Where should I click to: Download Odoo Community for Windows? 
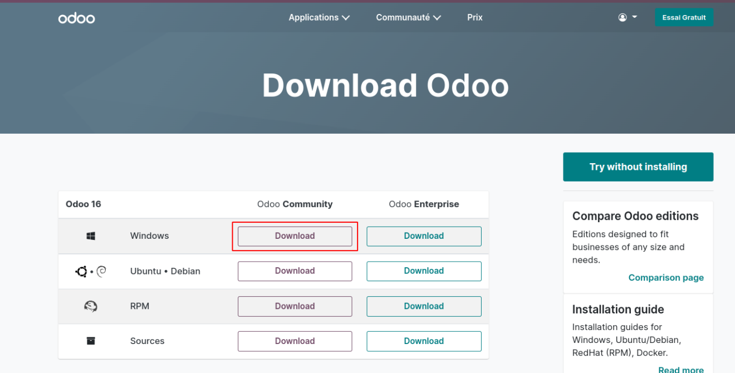pos(295,235)
